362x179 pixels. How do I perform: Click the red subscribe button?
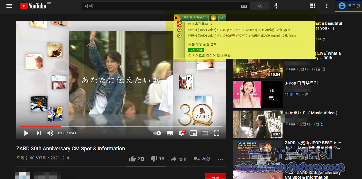216,176
